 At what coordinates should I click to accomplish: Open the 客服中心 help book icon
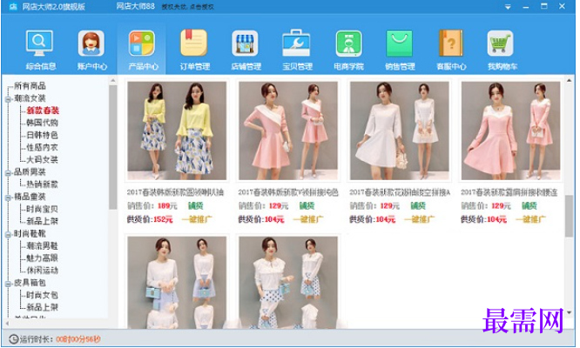point(451,43)
